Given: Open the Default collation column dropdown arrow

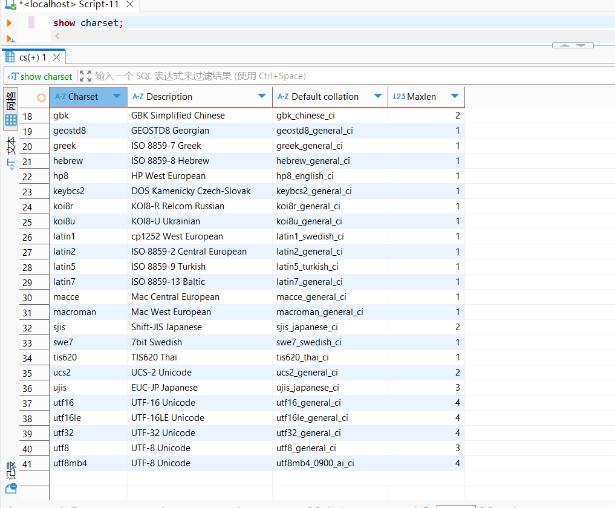Looking at the screenshot, I should [377, 96].
